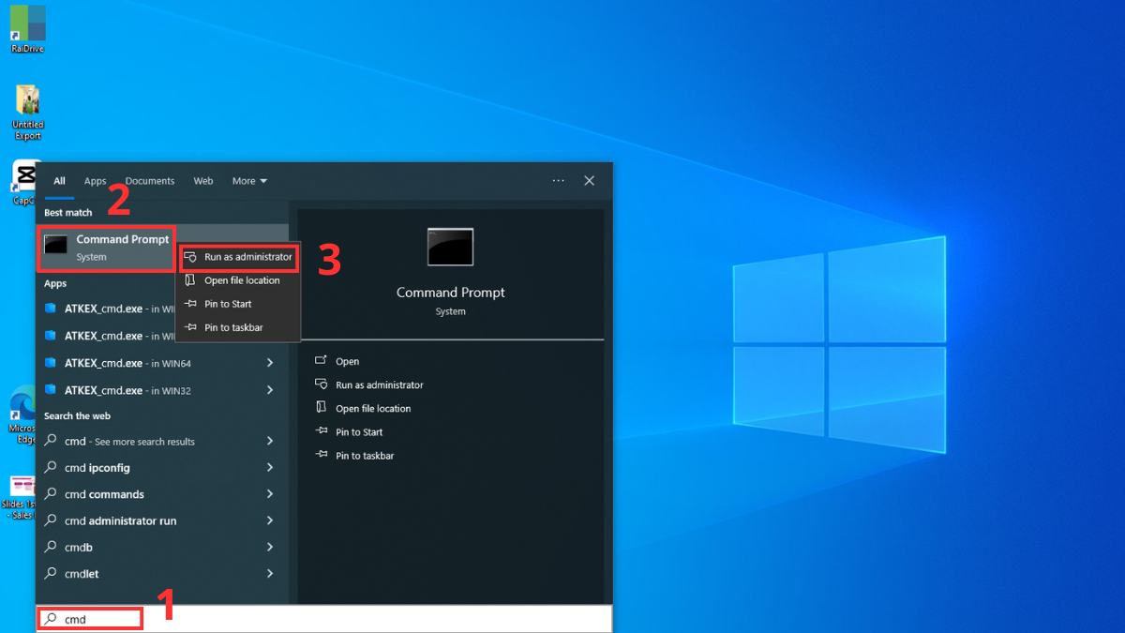Viewport: 1125px width, 633px height.
Task: Expand arrow for cmd See more search results
Action: 270,441
